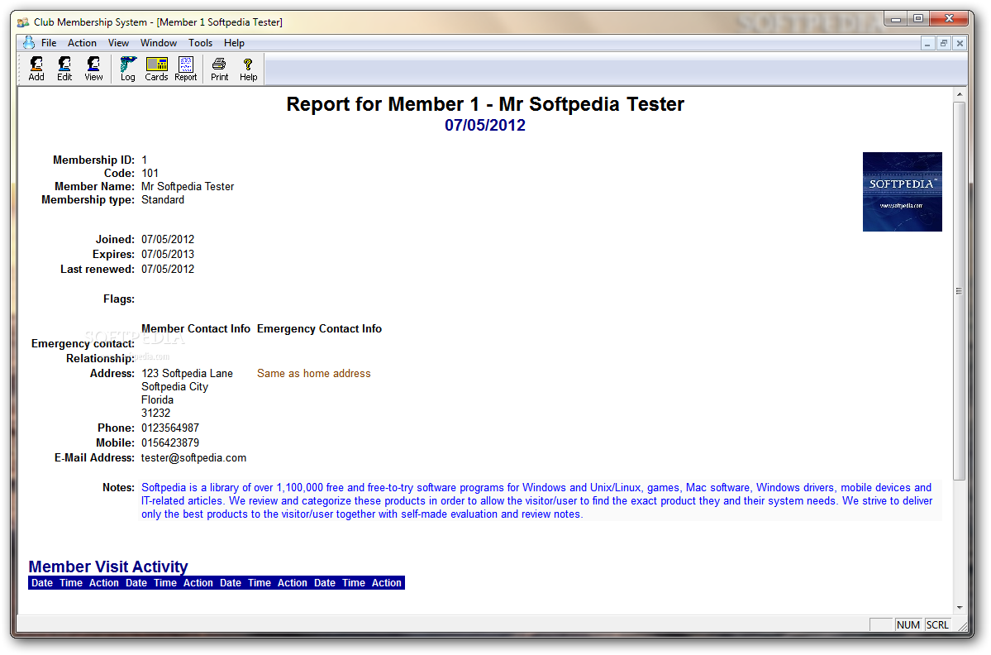Click the report date 07/05/2012 under title

(x=485, y=125)
